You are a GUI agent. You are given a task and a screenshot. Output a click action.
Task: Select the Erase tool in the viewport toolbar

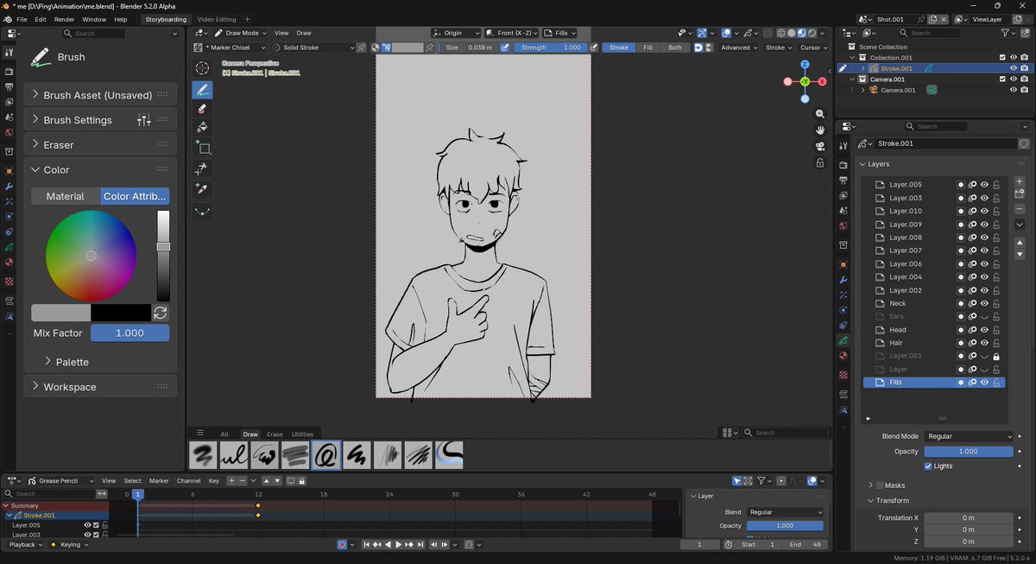click(x=202, y=109)
